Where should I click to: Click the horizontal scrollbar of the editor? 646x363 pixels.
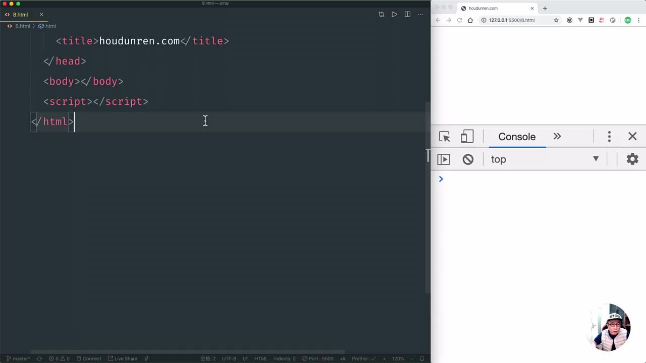188,352
